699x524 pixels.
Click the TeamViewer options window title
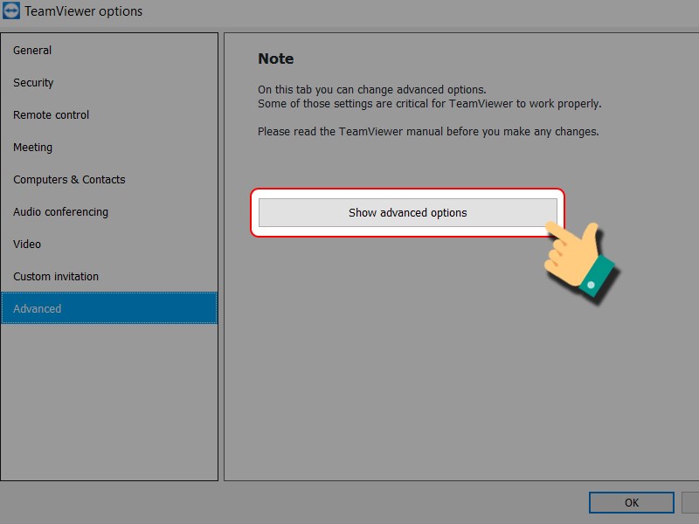point(83,11)
